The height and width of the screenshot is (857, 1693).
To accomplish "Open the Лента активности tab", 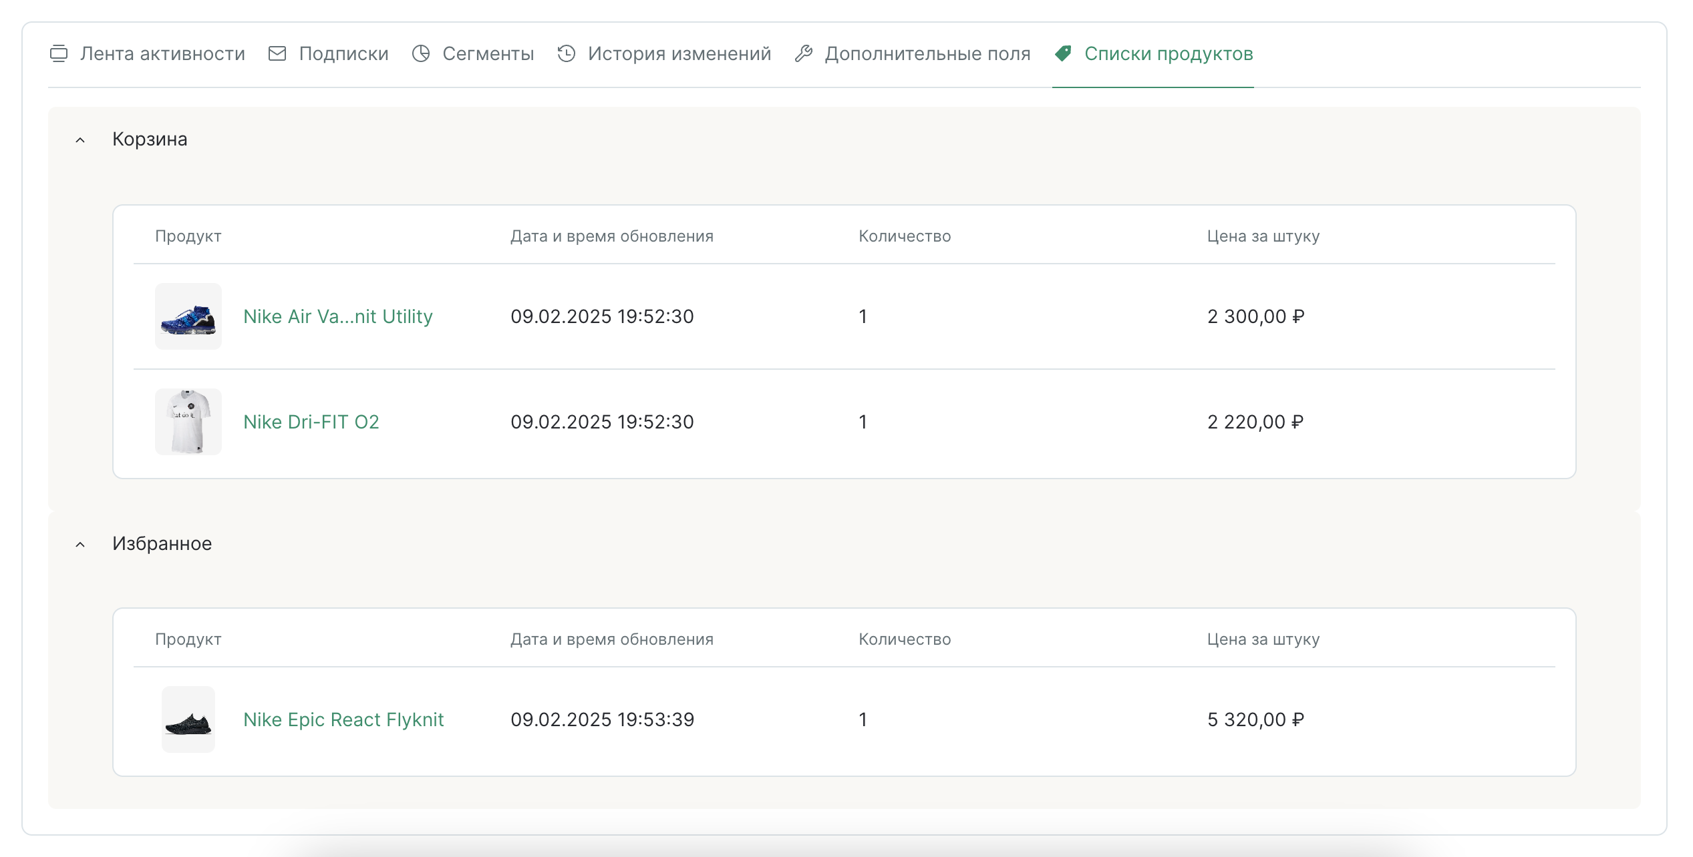I will pos(147,53).
